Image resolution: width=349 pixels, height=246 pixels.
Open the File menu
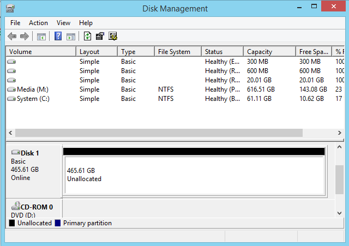(15, 23)
